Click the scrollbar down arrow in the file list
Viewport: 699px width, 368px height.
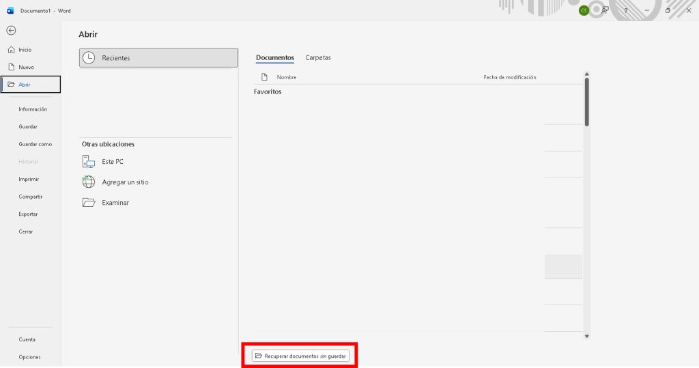(x=586, y=336)
